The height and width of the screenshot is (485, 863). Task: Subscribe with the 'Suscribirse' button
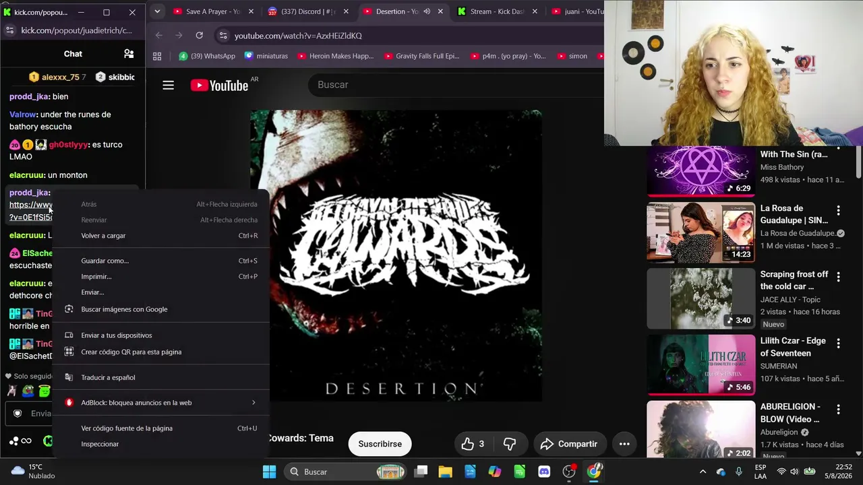click(380, 444)
